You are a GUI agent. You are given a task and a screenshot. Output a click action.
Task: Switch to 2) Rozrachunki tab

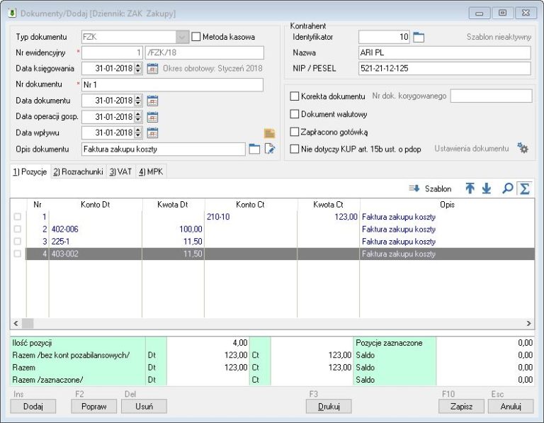79,171
